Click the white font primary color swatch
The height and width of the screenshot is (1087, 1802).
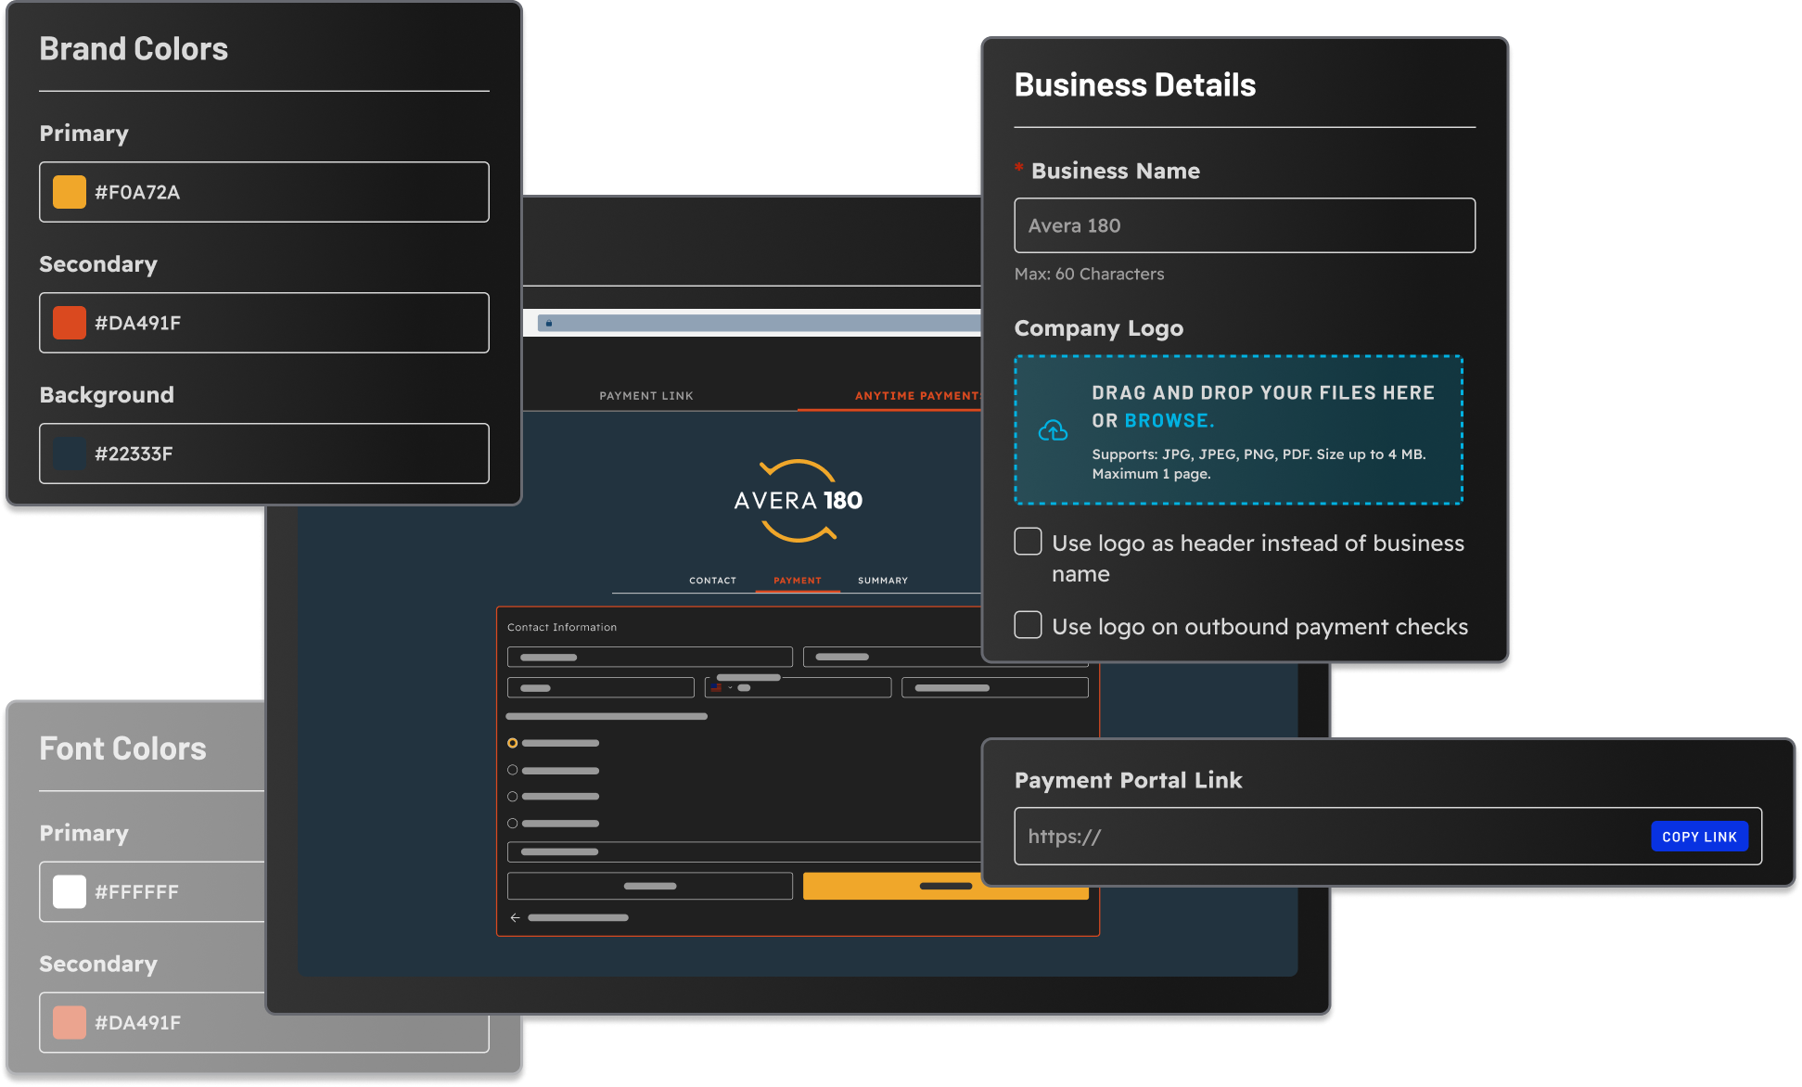pos(70,891)
